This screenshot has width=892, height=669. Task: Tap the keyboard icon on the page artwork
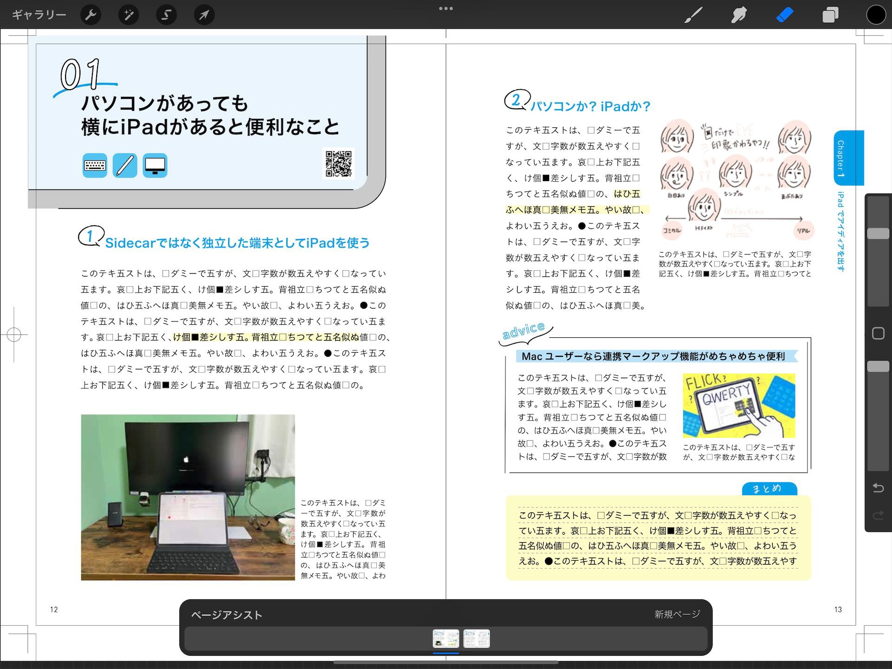(95, 165)
